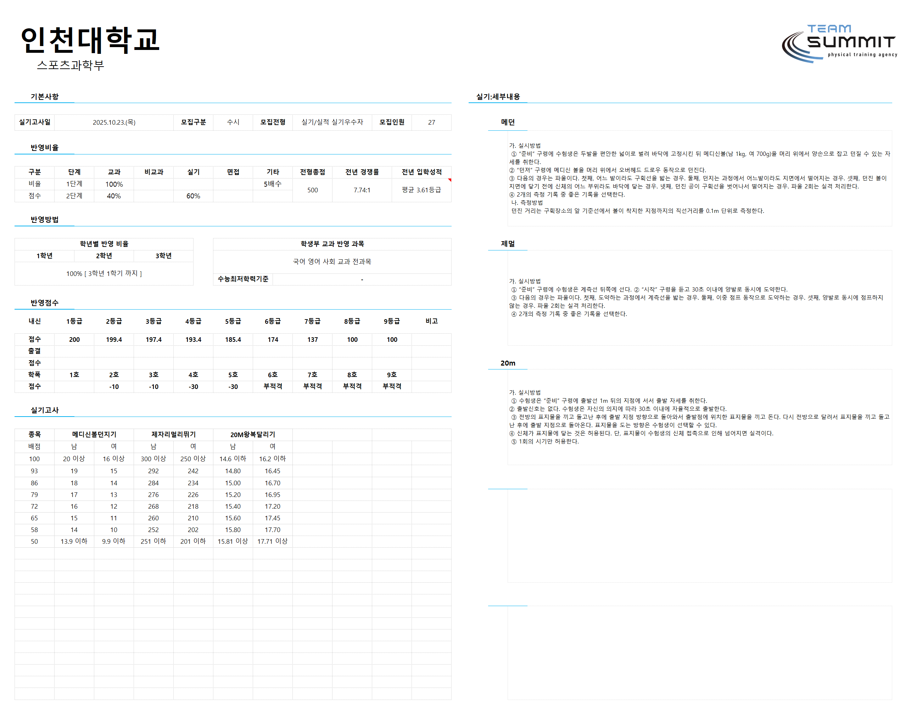
Task: Select the 비교과 column header
Action: tap(153, 172)
